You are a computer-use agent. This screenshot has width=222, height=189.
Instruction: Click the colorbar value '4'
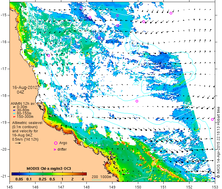tap(83, 179)
